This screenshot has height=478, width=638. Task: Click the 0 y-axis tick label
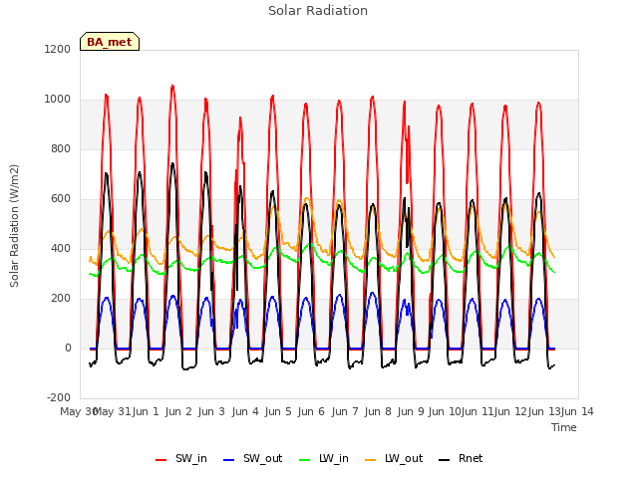click(x=68, y=348)
